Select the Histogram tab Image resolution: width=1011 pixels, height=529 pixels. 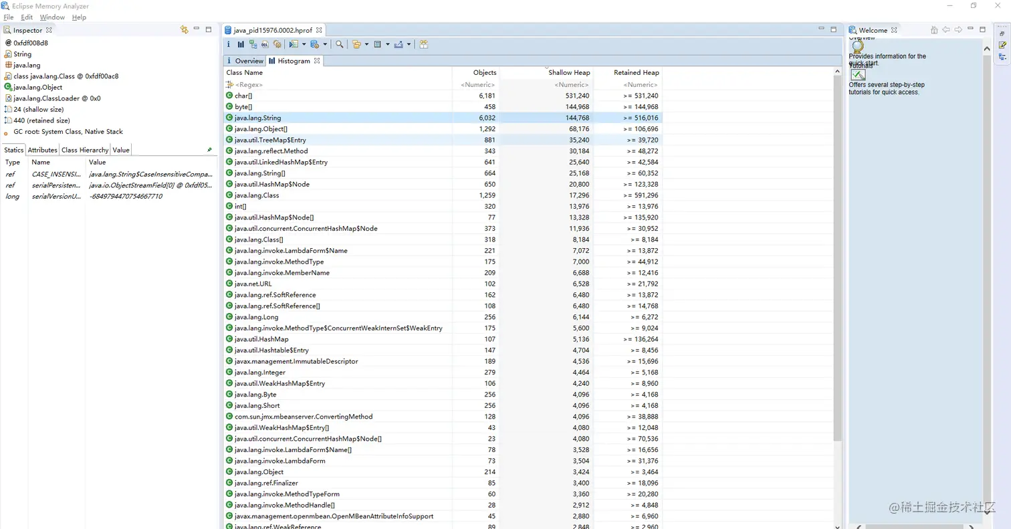tap(294, 61)
